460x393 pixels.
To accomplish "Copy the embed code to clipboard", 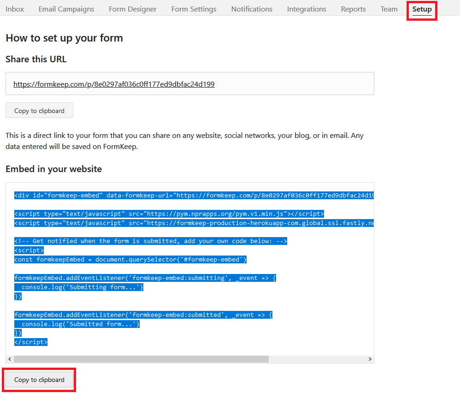I will tap(39, 380).
